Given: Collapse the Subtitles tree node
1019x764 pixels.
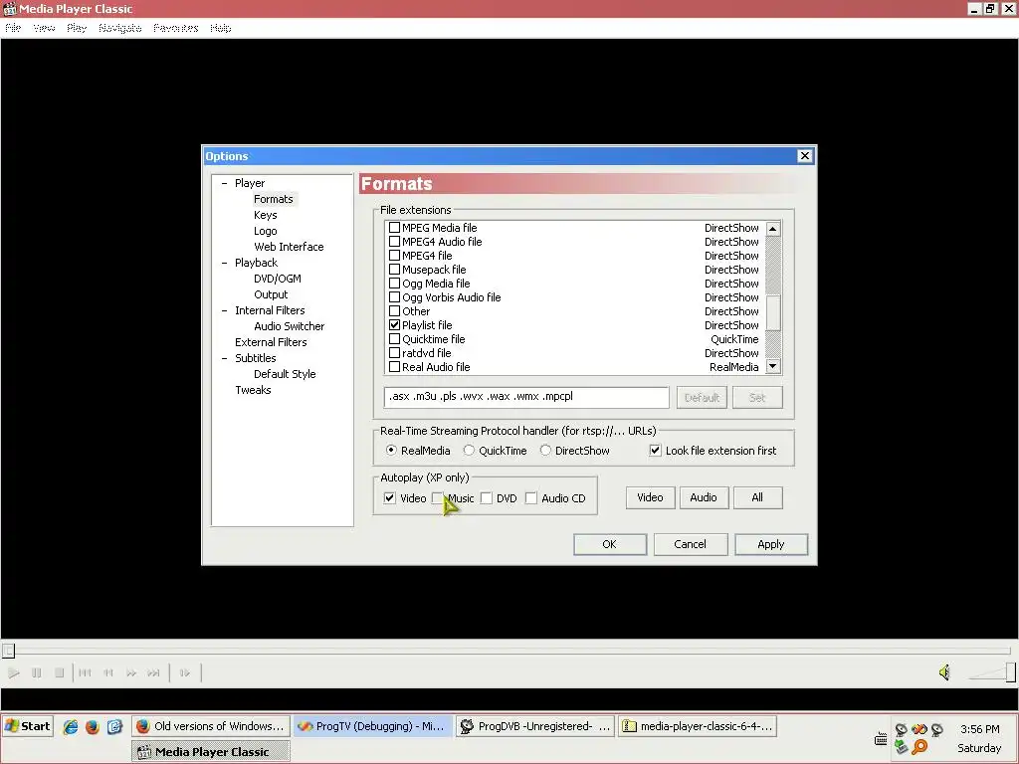Looking at the screenshot, I should [x=224, y=358].
